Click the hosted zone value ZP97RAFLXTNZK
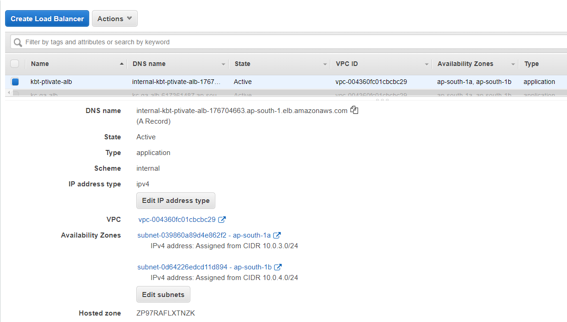 pos(165,313)
